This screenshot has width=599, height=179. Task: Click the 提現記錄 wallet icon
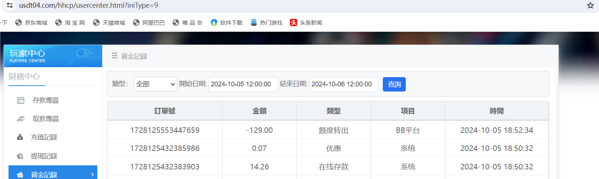(x=20, y=156)
